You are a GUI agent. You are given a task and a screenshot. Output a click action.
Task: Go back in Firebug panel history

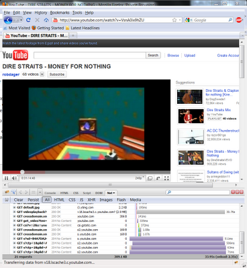click(x=20, y=192)
